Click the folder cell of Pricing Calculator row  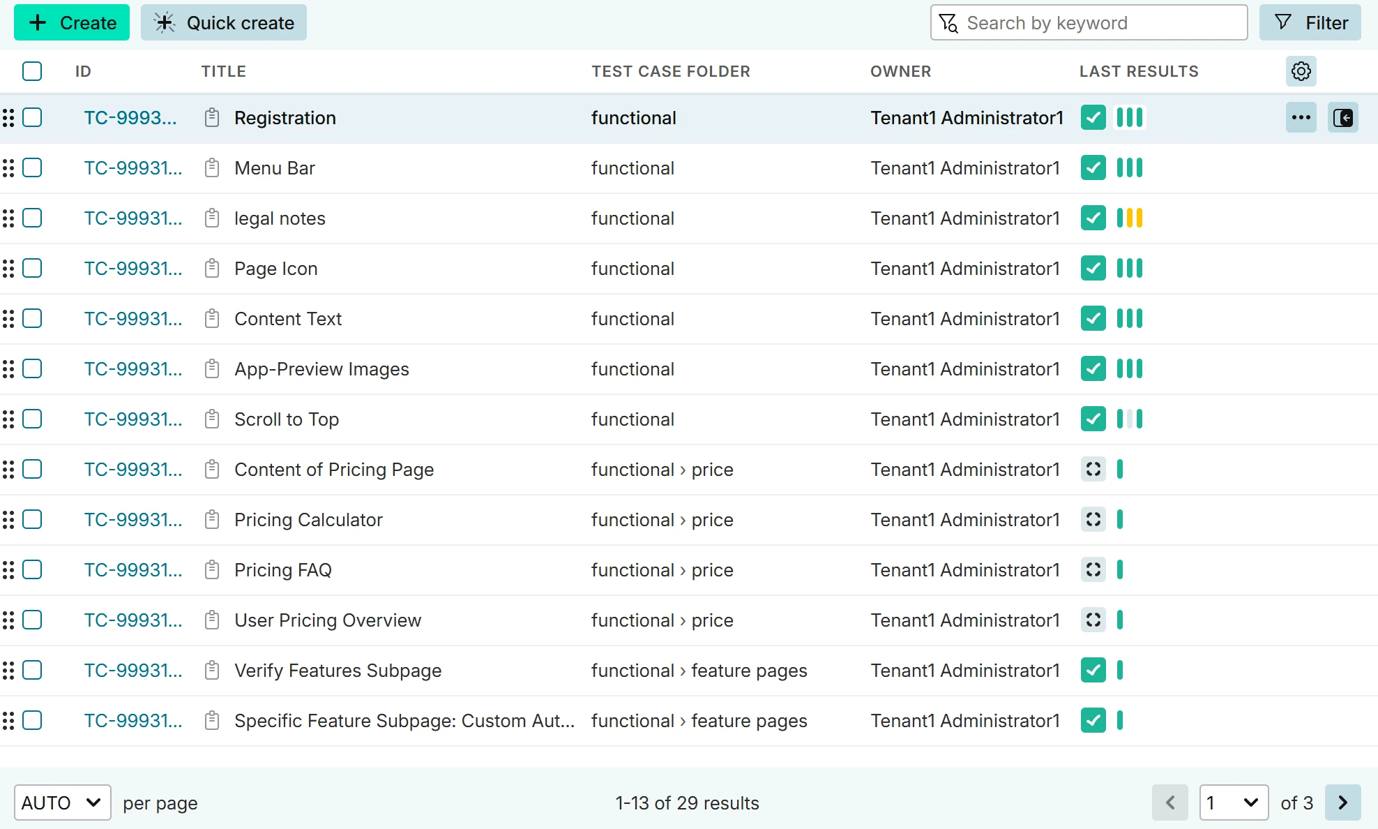[x=662, y=520]
